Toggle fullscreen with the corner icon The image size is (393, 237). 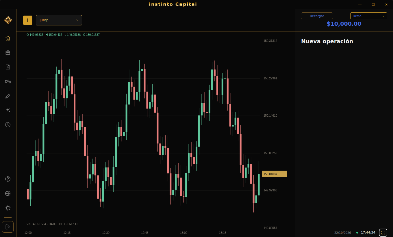coord(383,232)
